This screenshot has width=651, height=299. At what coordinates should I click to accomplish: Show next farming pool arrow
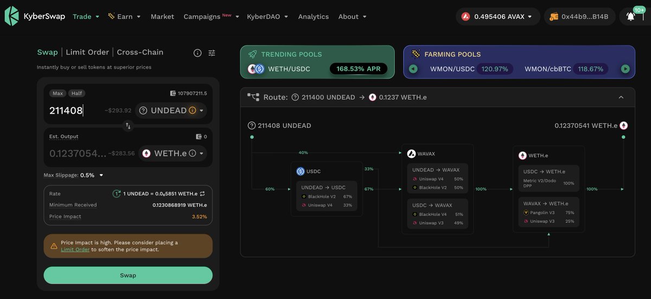626,69
